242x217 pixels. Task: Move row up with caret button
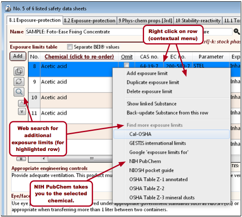tap(22, 103)
